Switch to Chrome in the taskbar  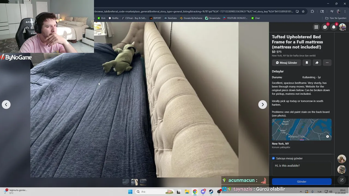(195, 192)
